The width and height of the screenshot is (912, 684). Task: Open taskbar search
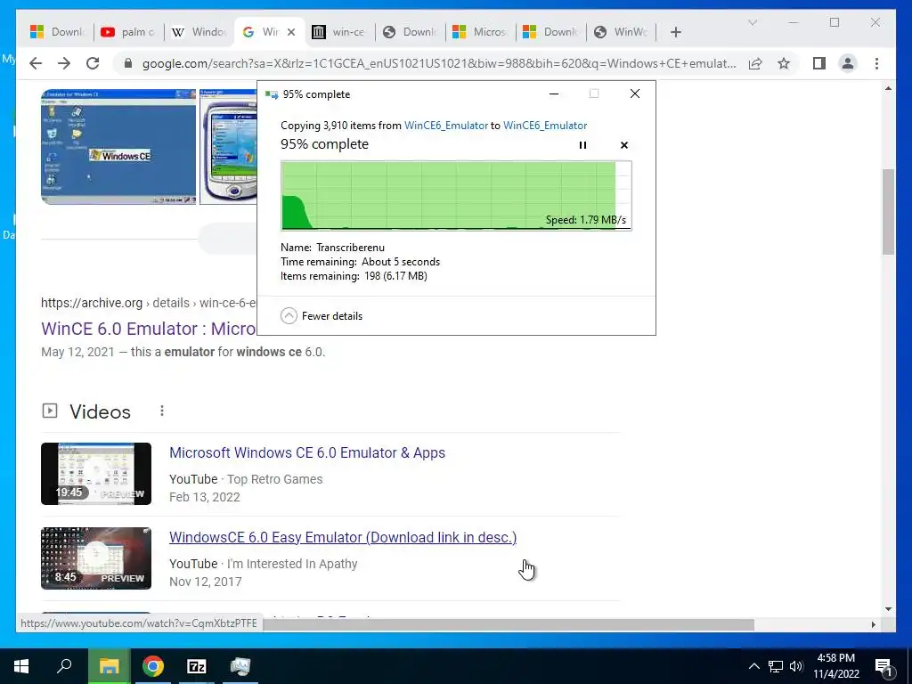pyautogui.click(x=64, y=666)
